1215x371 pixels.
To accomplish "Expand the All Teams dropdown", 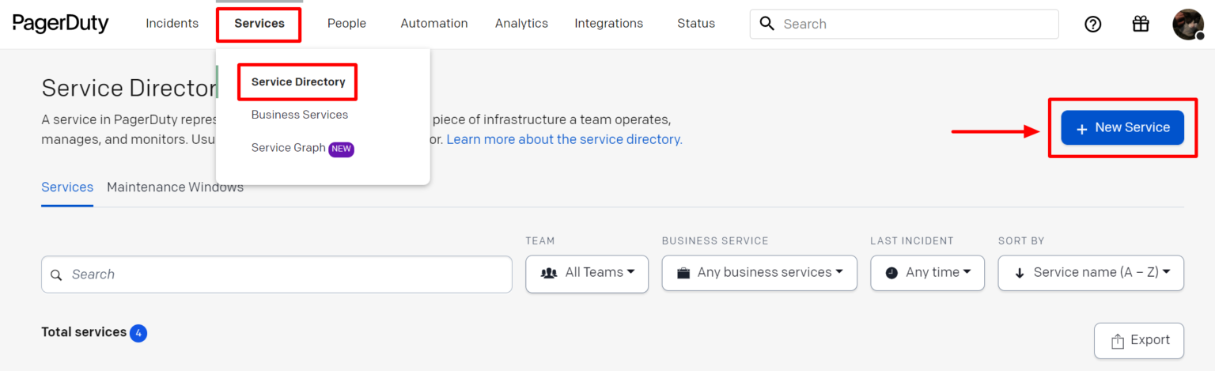I will pyautogui.click(x=587, y=273).
